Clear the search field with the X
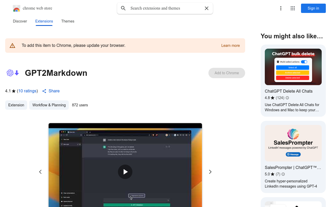 pyautogui.click(x=207, y=8)
